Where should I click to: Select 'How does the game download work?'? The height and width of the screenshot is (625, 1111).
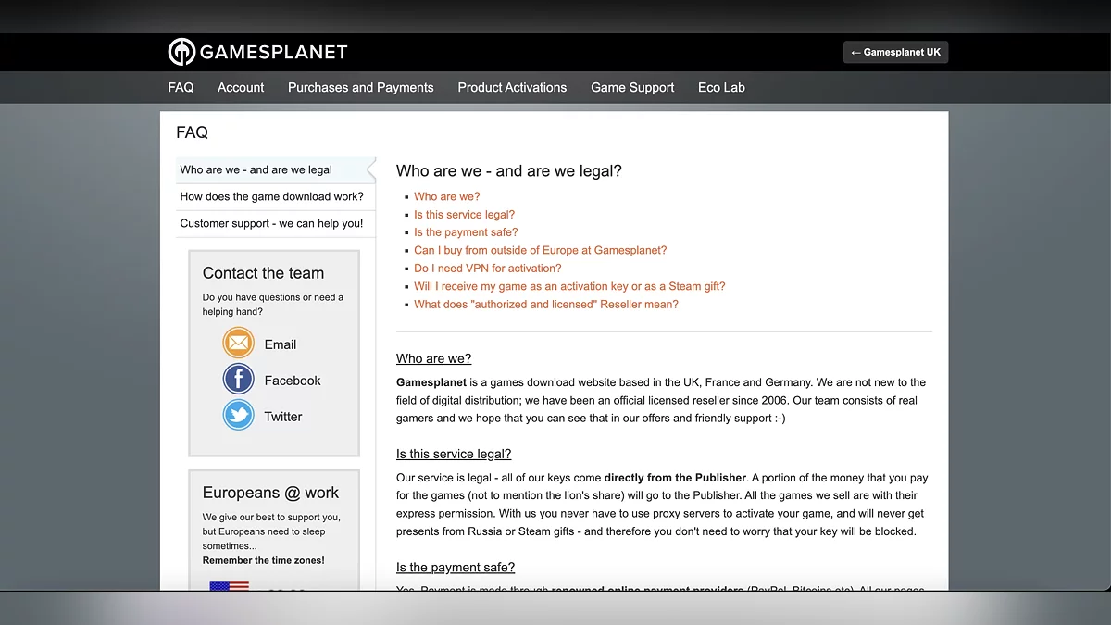coord(275,196)
